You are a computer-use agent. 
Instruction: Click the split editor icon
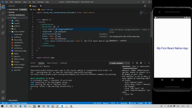(x=145, y=6)
